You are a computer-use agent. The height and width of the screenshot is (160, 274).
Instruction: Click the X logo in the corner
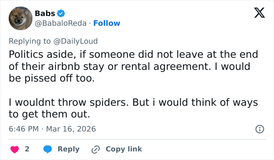pos(257,14)
